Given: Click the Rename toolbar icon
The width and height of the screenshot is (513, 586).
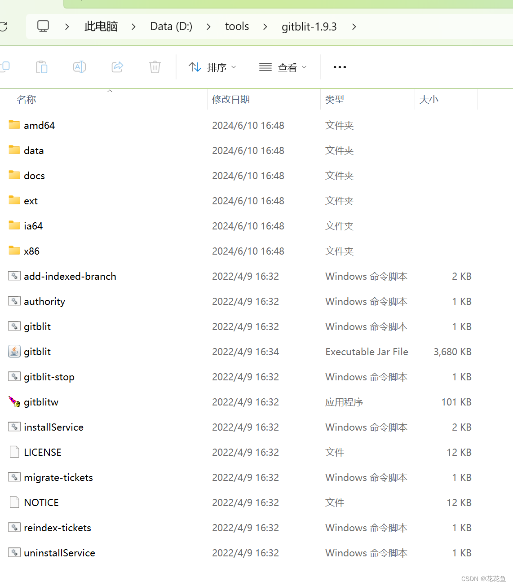Looking at the screenshot, I should pos(80,67).
